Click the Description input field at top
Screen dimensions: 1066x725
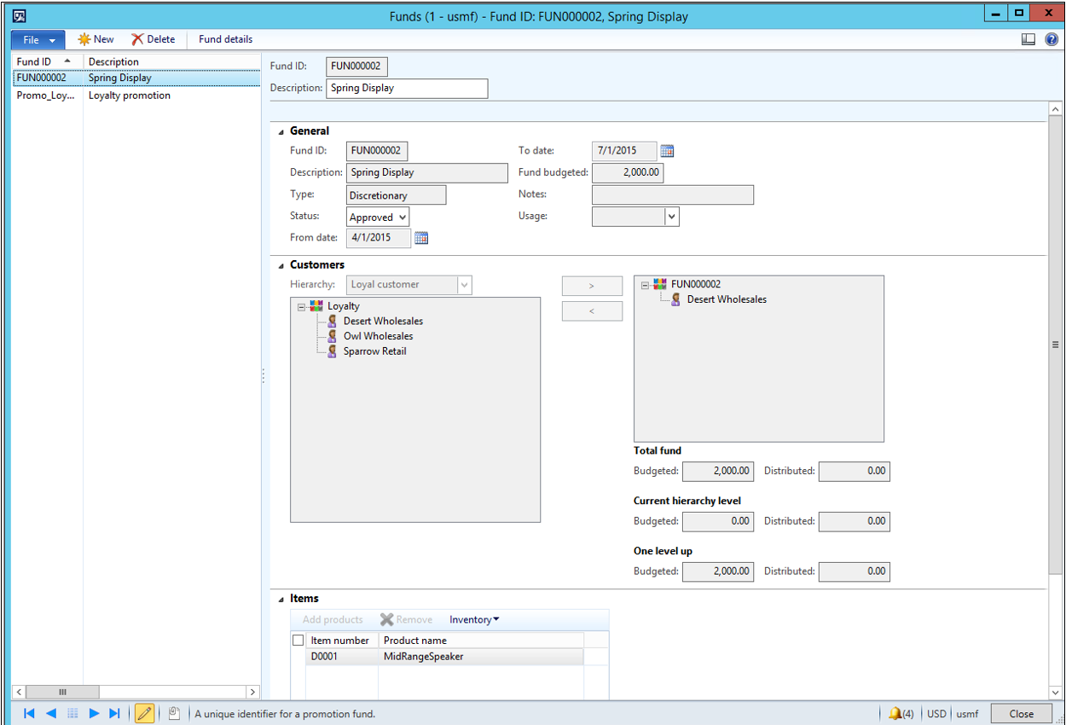click(407, 88)
